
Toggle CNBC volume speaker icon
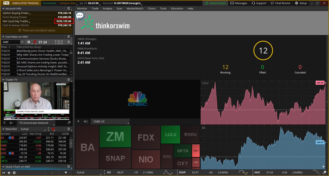[x=86, y=121]
